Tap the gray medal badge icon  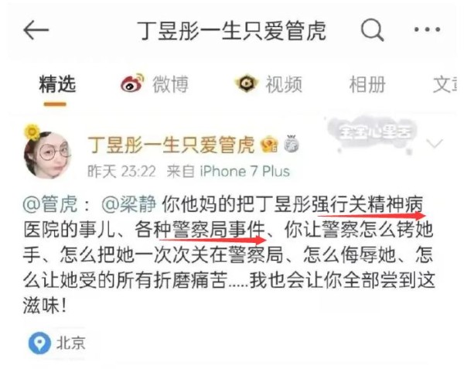292,144
